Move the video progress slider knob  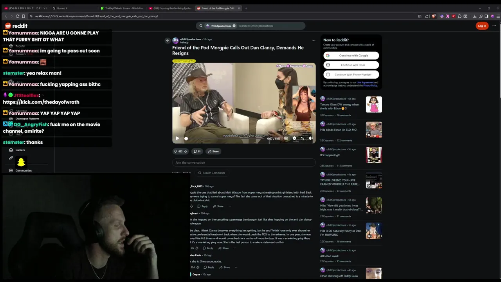coord(186,138)
